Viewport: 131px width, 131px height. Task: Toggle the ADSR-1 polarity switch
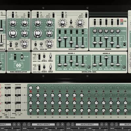(44, 56)
